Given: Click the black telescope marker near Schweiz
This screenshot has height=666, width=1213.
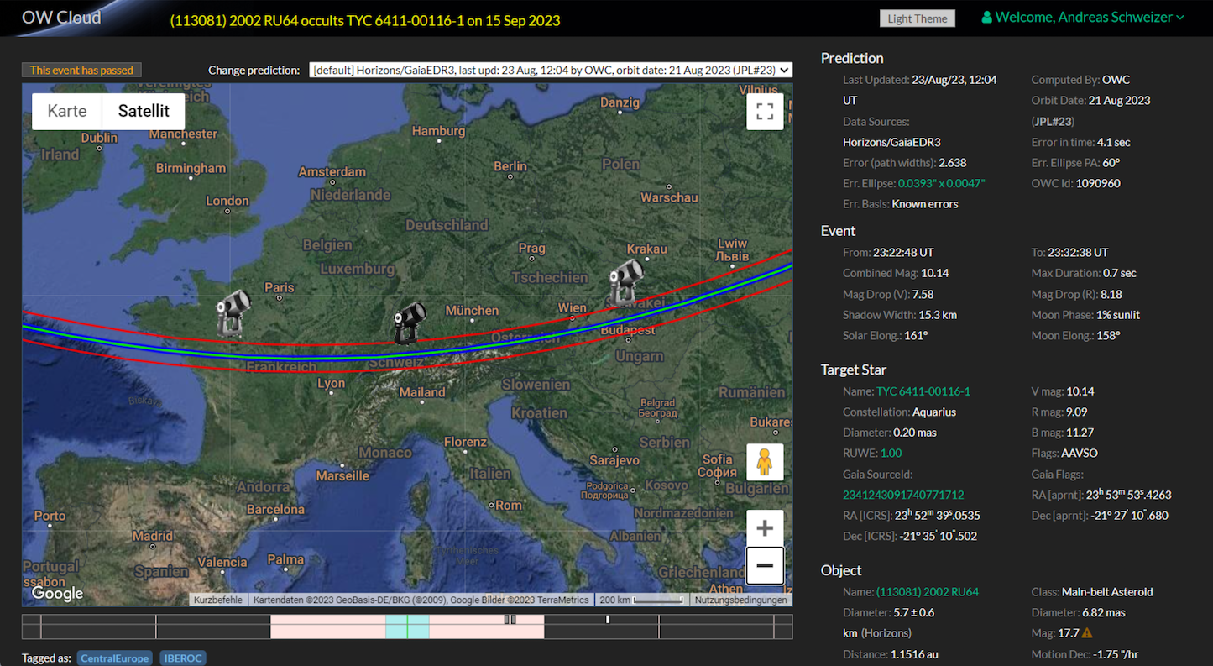Looking at the screenshot, I should 410,323.
